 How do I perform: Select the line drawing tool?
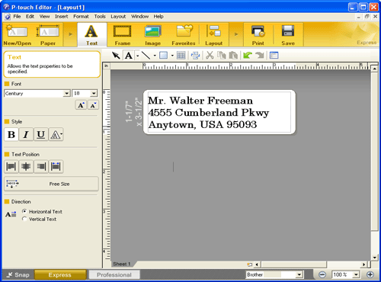[x=146, y=55]
